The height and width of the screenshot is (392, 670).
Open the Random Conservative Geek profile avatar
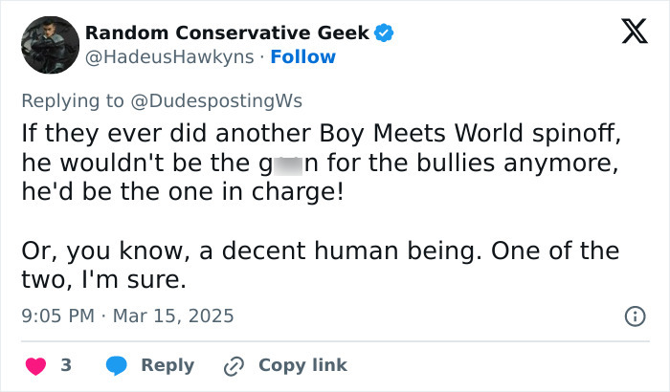pyautogui.click(x=49, y=45)
